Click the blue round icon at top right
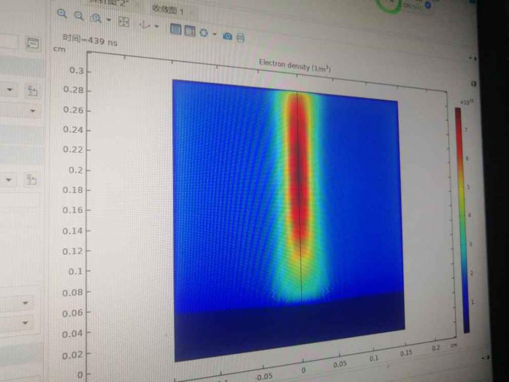 pyautogui.click(x=428, y=5)
